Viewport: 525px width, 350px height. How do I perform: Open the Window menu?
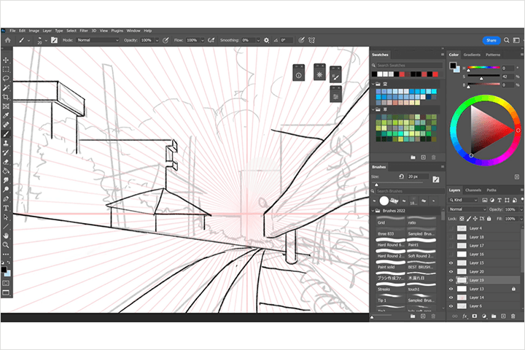(133, 31)
